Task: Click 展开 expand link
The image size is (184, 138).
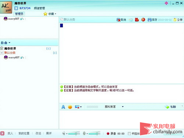Action: tap(49, 133)
